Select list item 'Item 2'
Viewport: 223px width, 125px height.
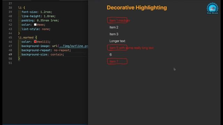tap(114, 27)
